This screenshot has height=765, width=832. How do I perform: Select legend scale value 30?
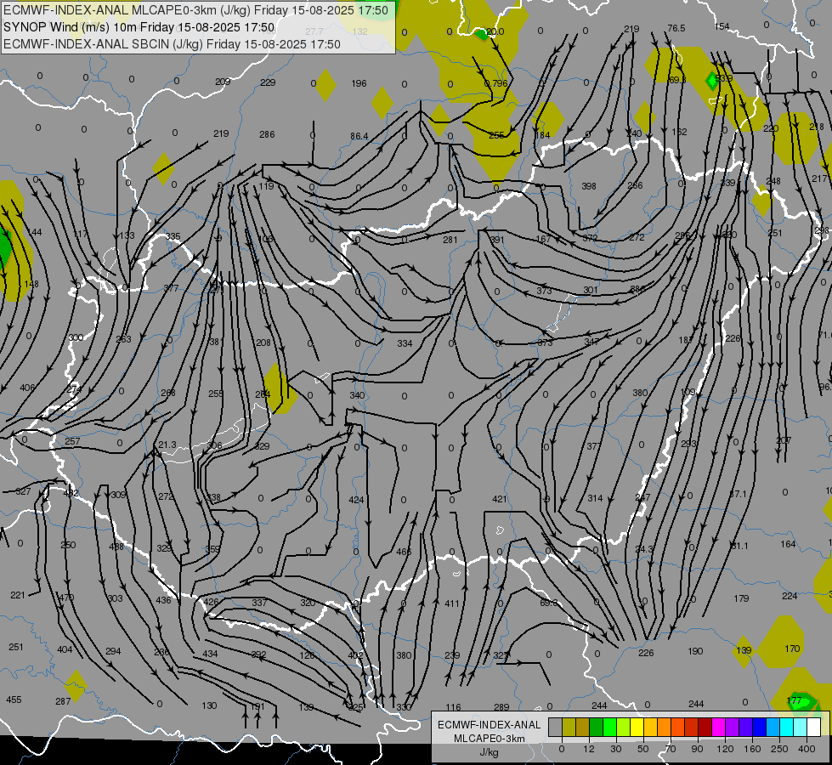click(x=615, y=749)
